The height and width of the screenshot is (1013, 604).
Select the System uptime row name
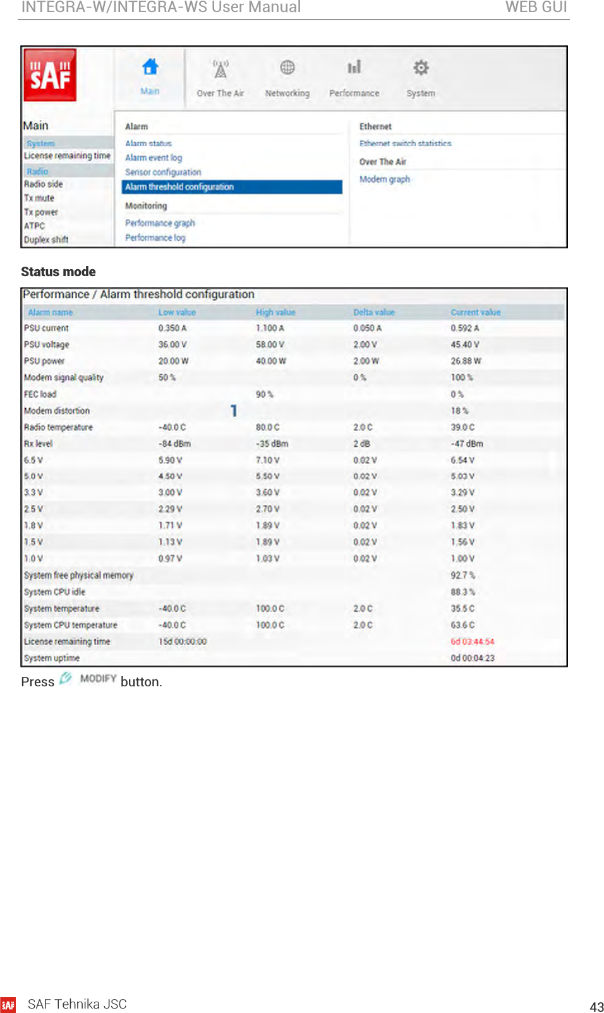[x=52, y=658]
